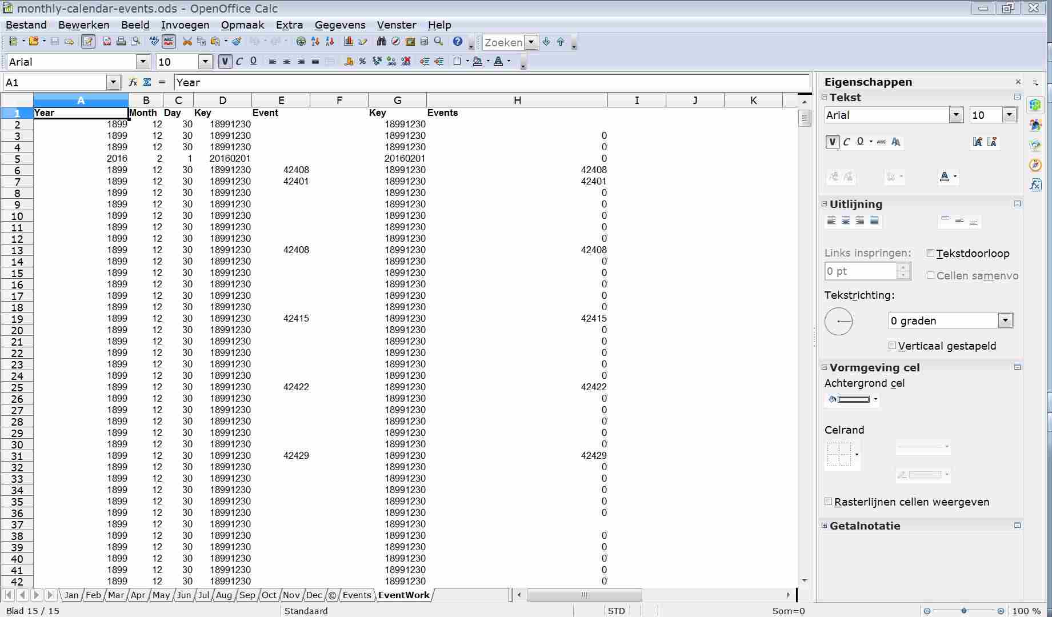
Task: Insert a Hyperlink with globe icon
Action: [301, 42]
